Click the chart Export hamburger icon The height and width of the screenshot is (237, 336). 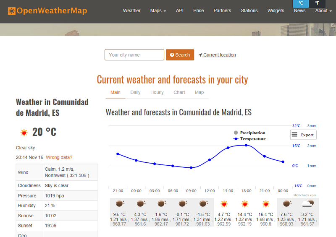294,135
